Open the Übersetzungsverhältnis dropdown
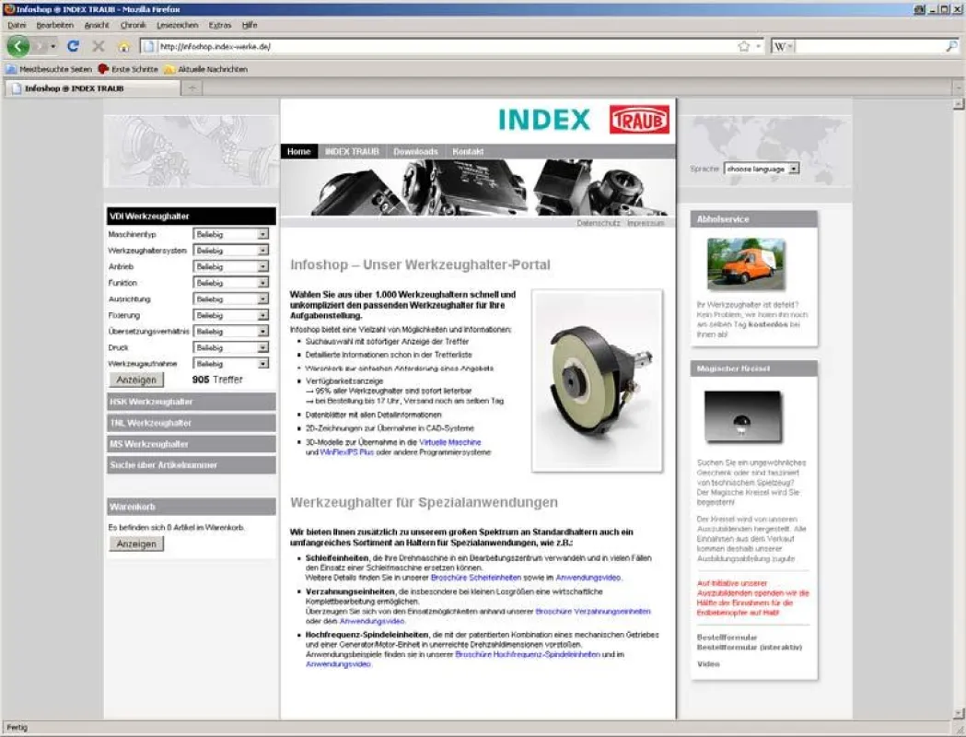This screenshot has width=966, height=737. 231,332
